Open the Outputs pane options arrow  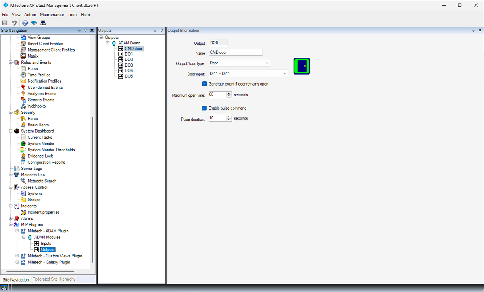155,31
